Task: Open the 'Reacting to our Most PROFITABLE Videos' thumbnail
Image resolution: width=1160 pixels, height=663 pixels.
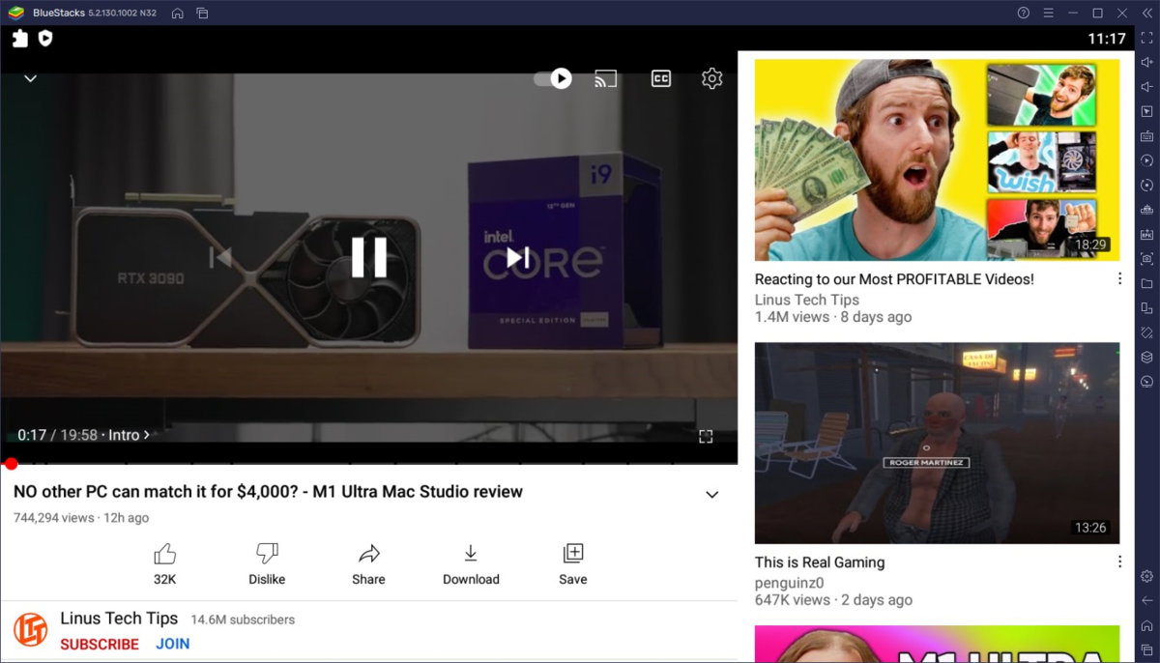Action: click(937, 160)
